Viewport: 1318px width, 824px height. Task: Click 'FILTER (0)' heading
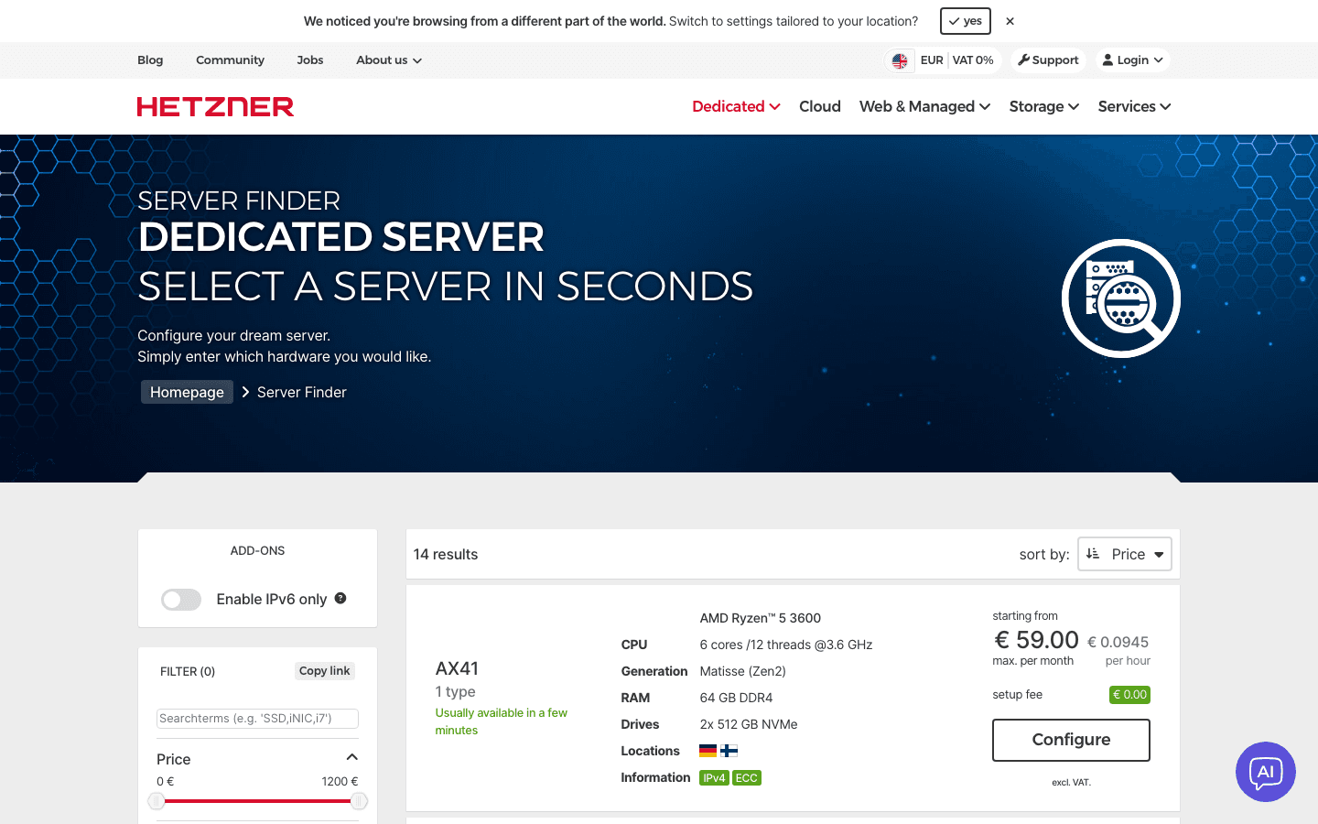[x=188, y=671]
